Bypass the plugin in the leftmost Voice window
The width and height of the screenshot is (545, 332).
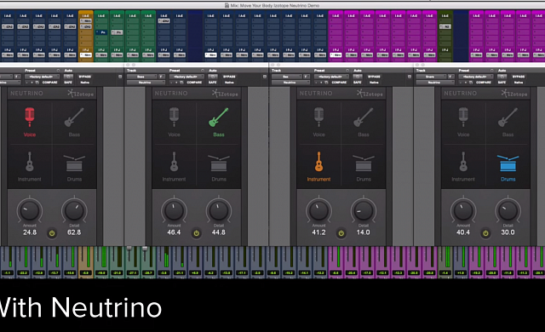[85, 77]
